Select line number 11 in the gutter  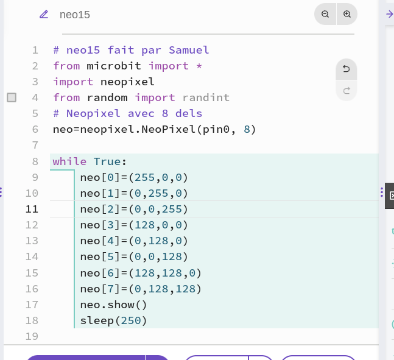coord(32,209)
